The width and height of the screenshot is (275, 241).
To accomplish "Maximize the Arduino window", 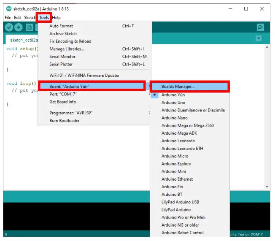I will pyautogui.click(x=246, y=8).
